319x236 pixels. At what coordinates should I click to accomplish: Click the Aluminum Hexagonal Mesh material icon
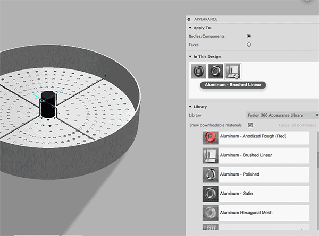[211, 213]
